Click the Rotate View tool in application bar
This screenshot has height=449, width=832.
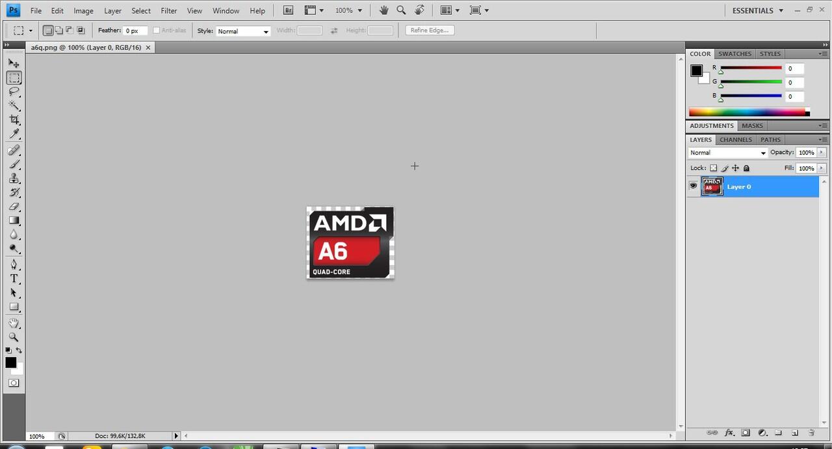[420, 10]
